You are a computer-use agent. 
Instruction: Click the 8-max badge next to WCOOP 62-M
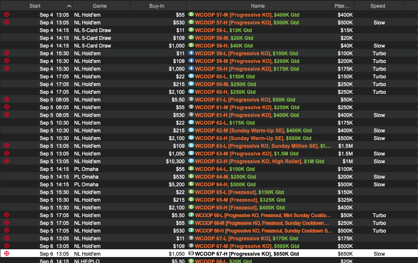pos(191,130)
